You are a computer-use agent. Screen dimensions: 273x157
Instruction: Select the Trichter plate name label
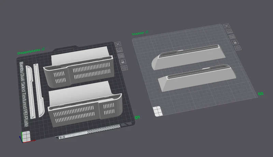point(138,33)
